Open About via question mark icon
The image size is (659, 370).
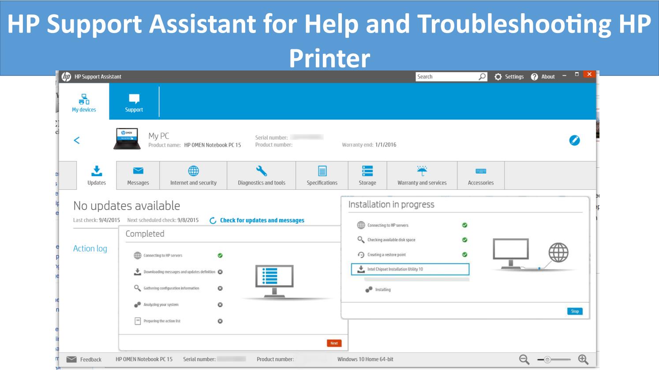(x=534, y=77)
